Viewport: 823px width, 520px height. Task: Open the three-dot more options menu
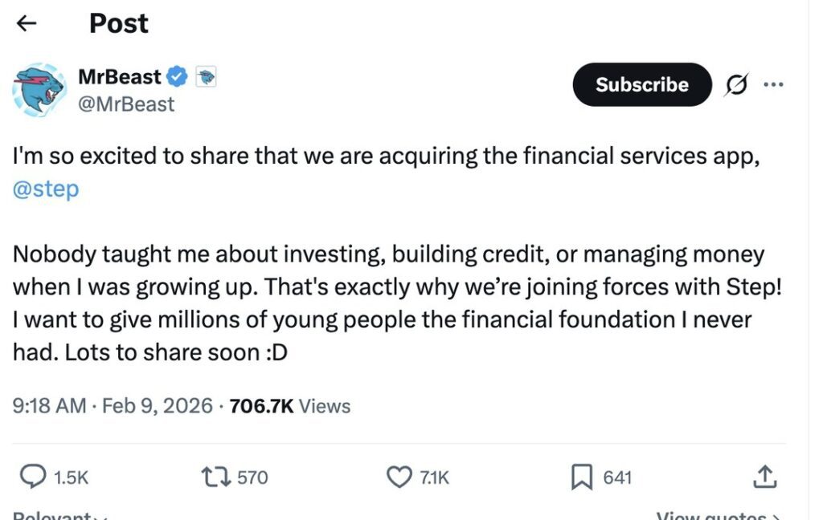click(x=772, y=85)
